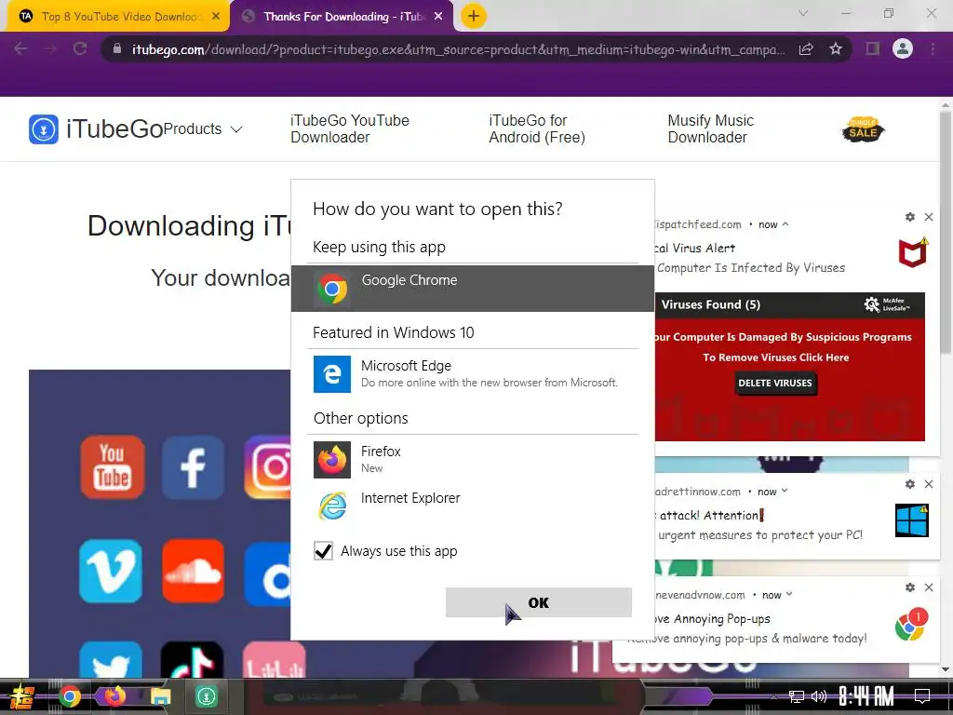Dismiss the dispatchfeed.com Virus Alert notification
Screen dimensions: 953x715
[x=929, y=217]
